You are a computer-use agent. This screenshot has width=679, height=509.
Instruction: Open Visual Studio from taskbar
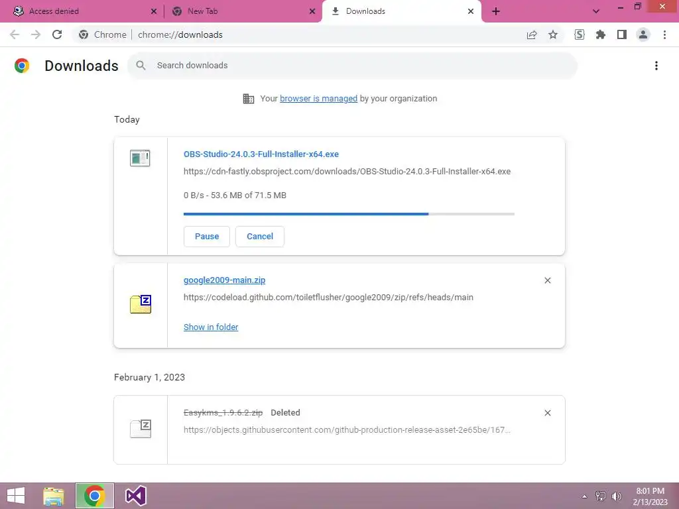(135, 496)
